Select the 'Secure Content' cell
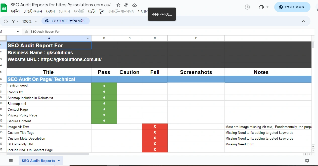 pos(49,121)
